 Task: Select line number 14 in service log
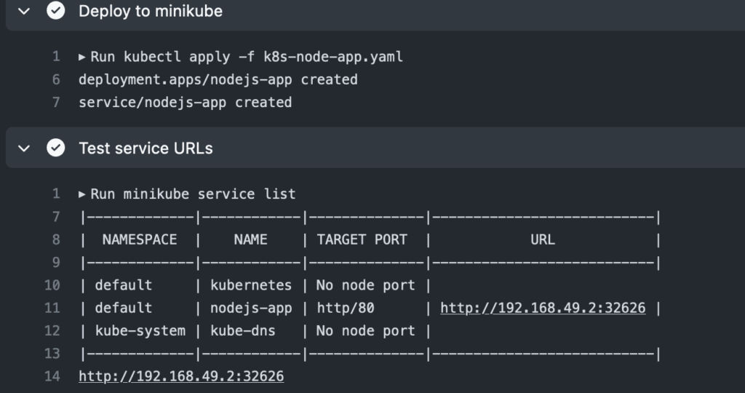pyautogui.click(x=52, y=376)
